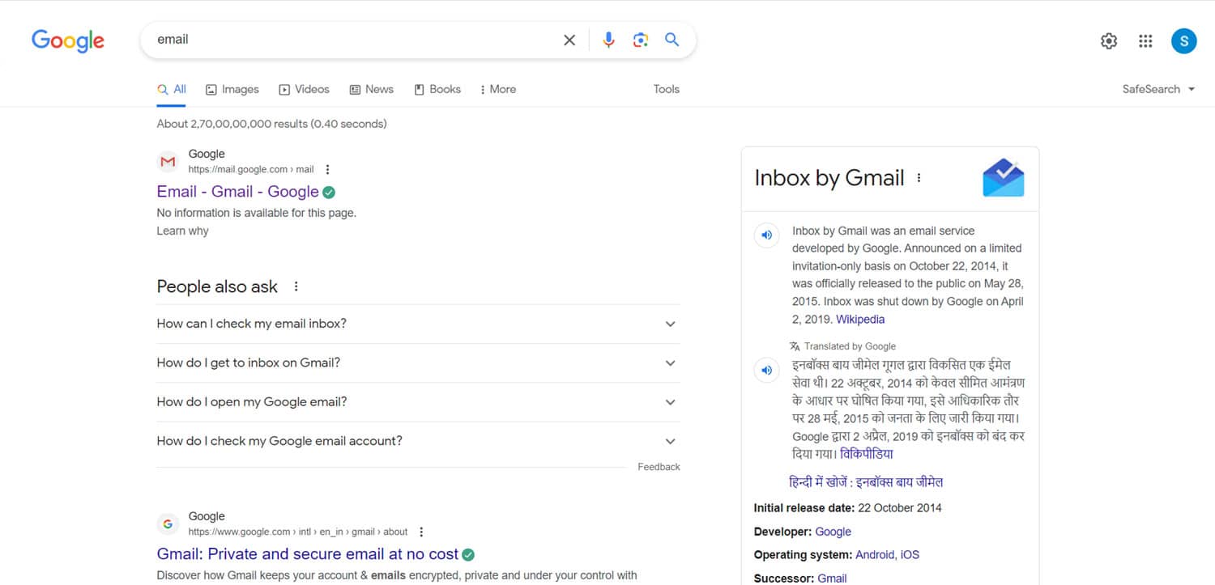Expand "How do I open my Google email?"
This screenshot has height=585, width=1215.
click(418, 402)
